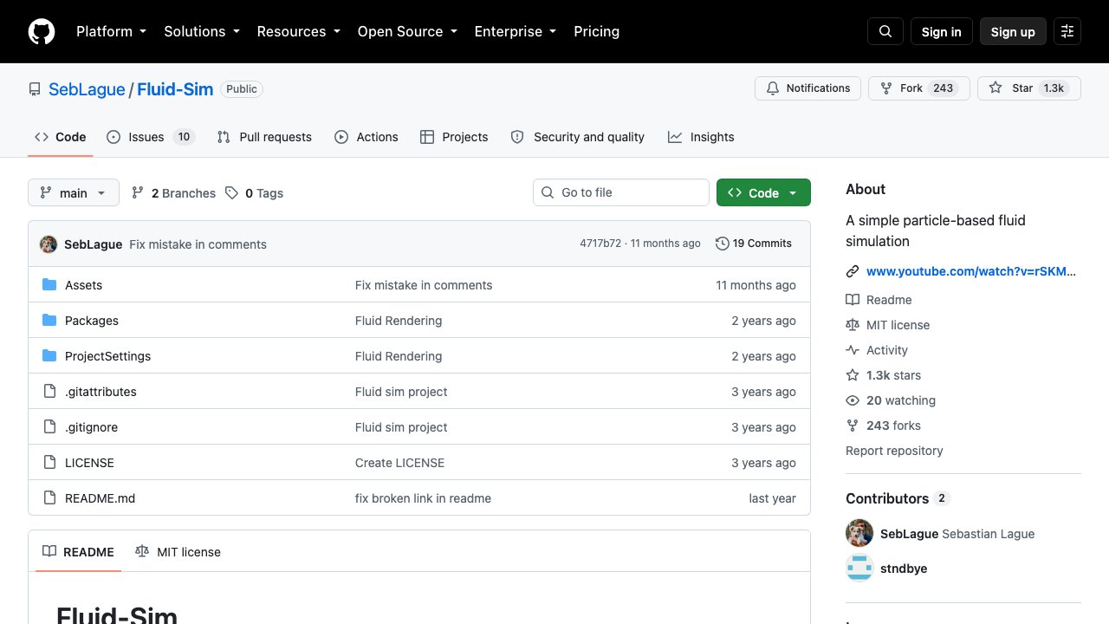Click the link icon beside the YouTube URL
The width and height of the screenshot is (1109, 624).
click(x=853, y=271)
